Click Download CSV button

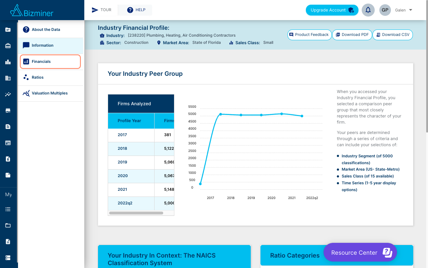pos(393,35)
